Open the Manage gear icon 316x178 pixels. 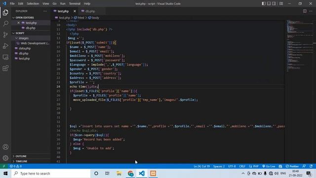[x=5, y=158]
